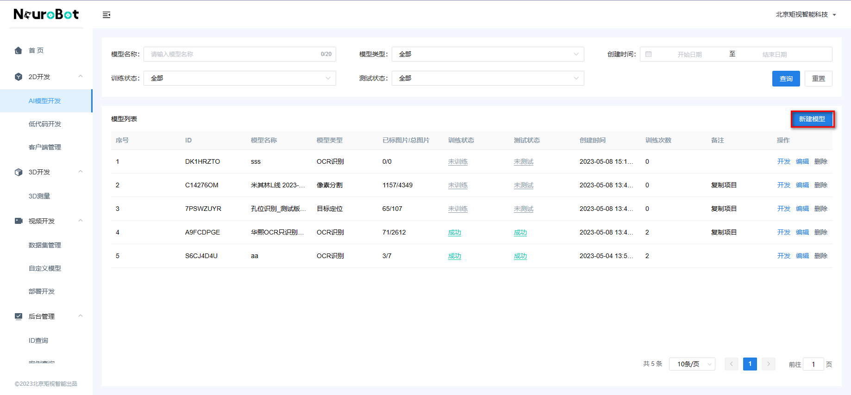The width and height of the screenshot is (851, 395).
Task: Click the 训练次数 column header
Action: click(658, 140)
